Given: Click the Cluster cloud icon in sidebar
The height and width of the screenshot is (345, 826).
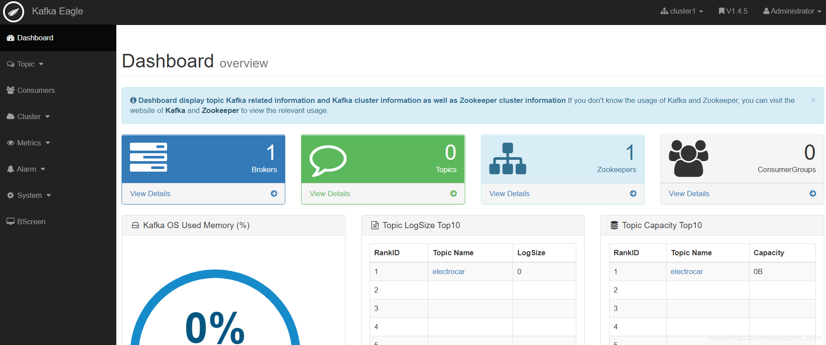Looking at the screenshot, I should [x=11, y=116].
